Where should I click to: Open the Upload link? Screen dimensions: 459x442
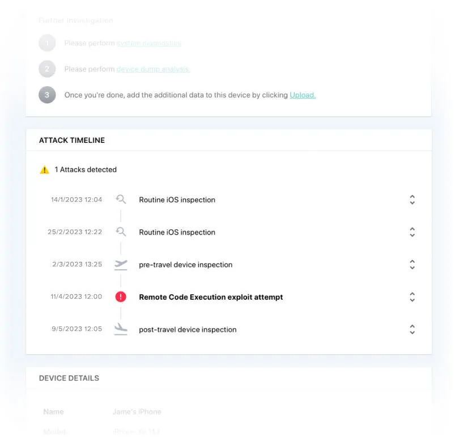(x=303, y=95)
